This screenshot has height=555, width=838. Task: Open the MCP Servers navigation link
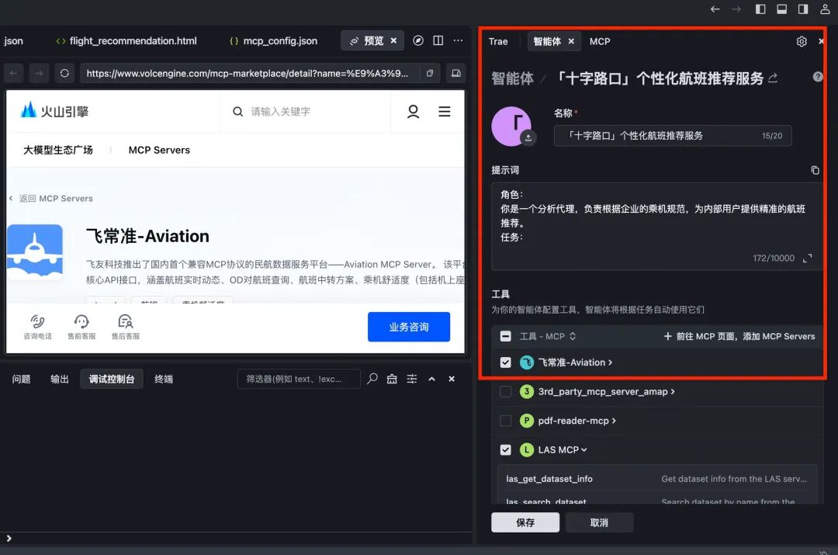(159, 151)
